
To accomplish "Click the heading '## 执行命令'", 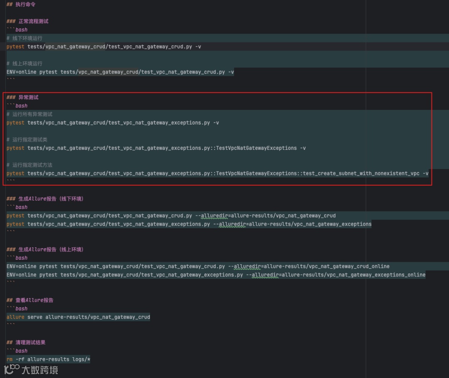I will (21, 4).
